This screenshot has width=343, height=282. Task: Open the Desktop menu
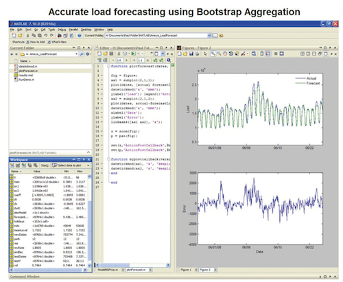(86, 30)
